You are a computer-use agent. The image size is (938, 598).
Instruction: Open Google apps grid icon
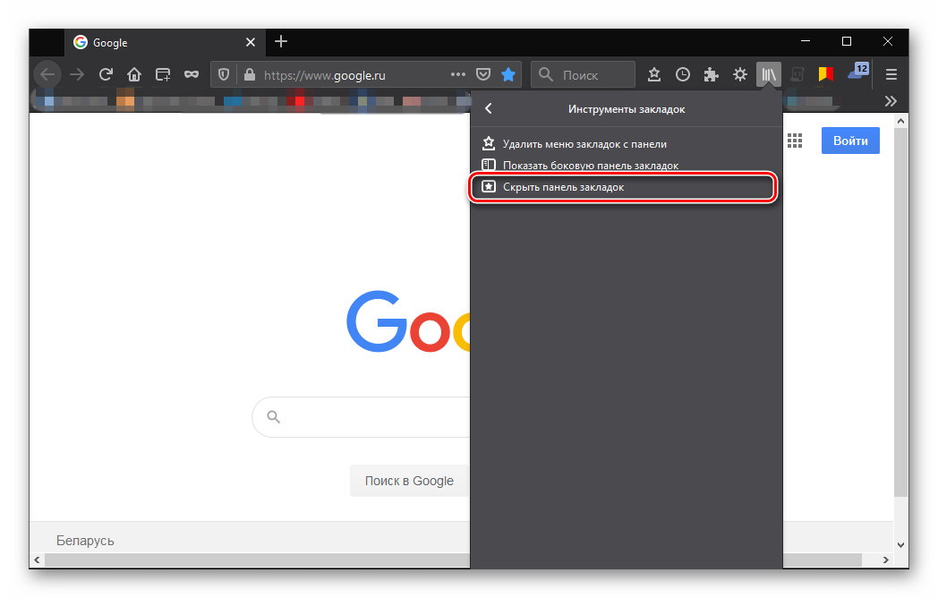795,141
